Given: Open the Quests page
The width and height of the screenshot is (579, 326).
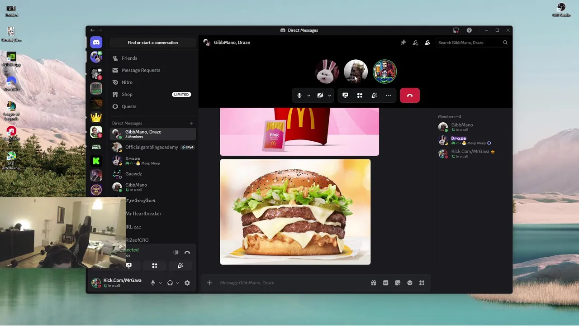Looking at the screenshot, I should pyautogui.click(x=152, y=106).
